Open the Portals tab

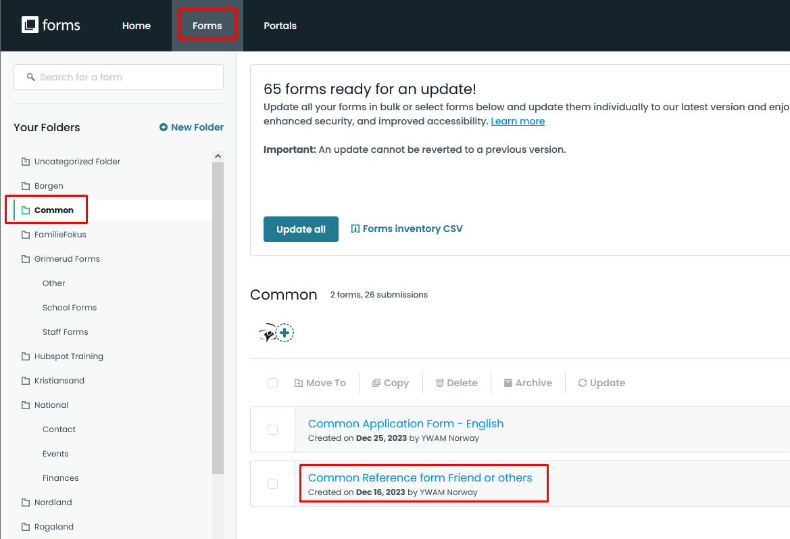pyautogui.click(x=280, y=26)
